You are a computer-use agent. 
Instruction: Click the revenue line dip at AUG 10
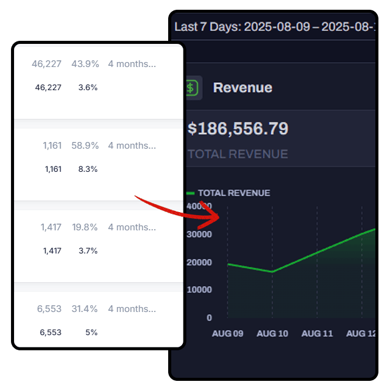272,272
